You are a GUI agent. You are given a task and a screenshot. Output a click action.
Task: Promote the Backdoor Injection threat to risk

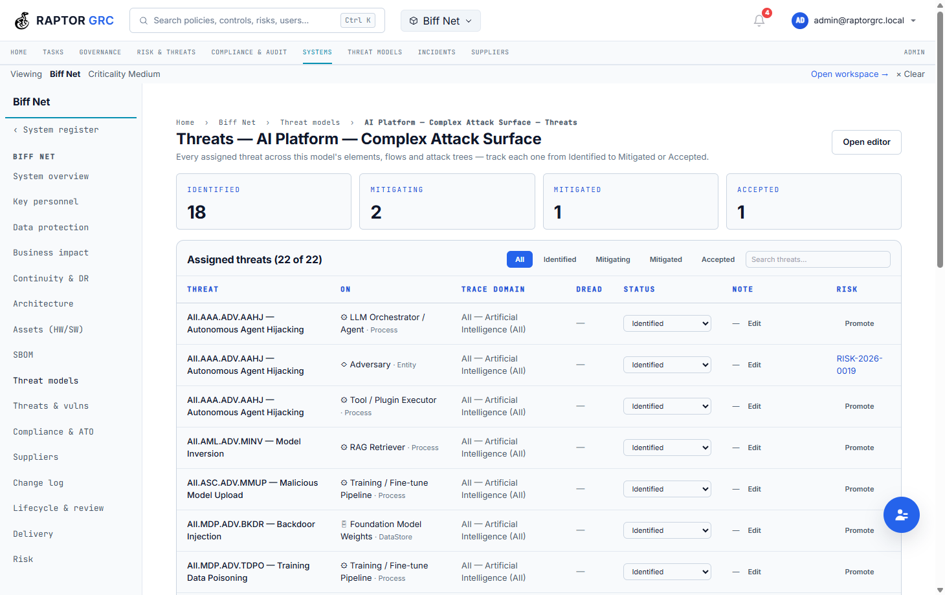tap(860, 530)
